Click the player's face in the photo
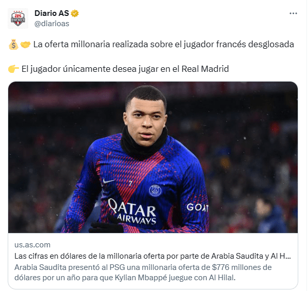 pos(146,121)
